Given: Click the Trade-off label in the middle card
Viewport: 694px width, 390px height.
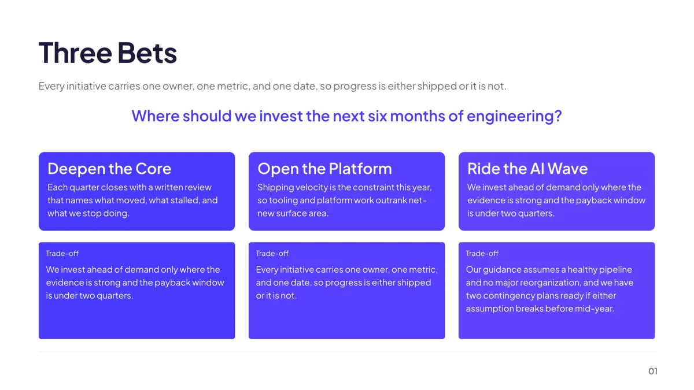Looking at the screenshot, I should pyautogui.click(x=272, y=254).
